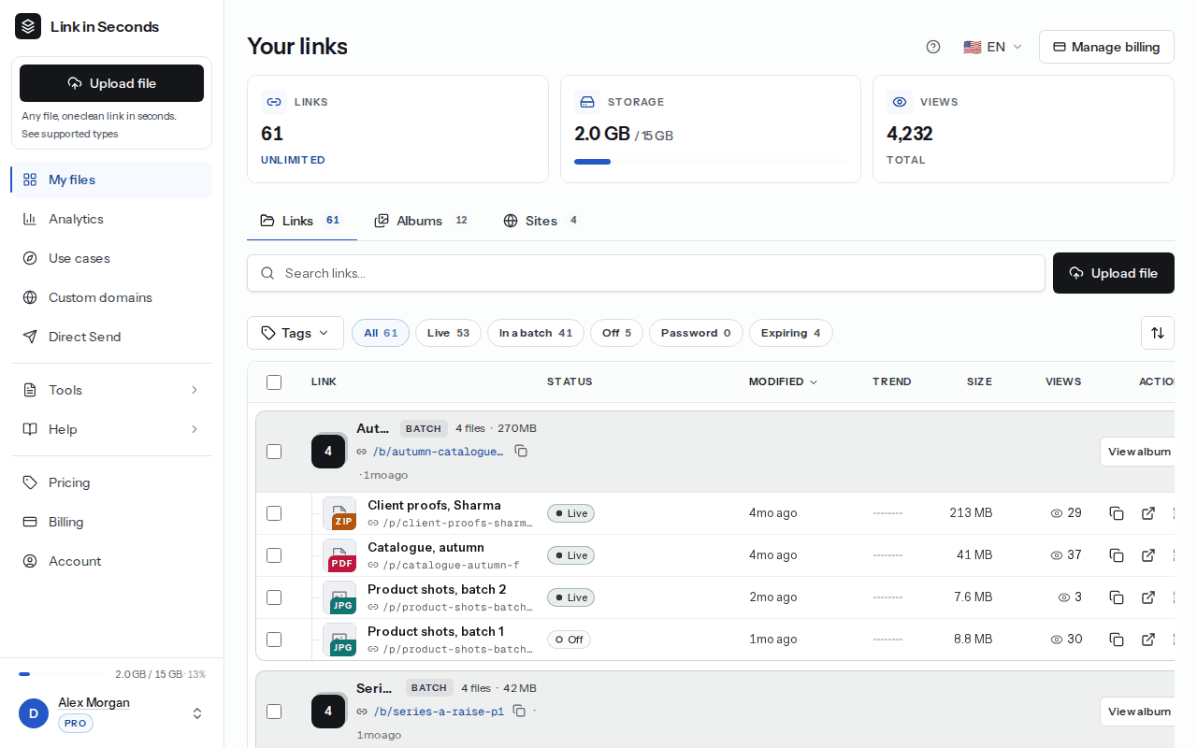Open the help question mark icon
This screenshot has width=1197, height=748.
[933, 47]
